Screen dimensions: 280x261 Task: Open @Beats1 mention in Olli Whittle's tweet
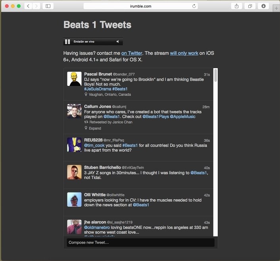(x=141, y=205)
